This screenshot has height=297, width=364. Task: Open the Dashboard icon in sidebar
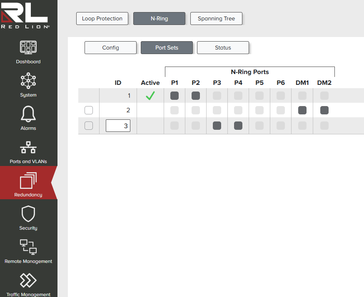pos(28,47)
